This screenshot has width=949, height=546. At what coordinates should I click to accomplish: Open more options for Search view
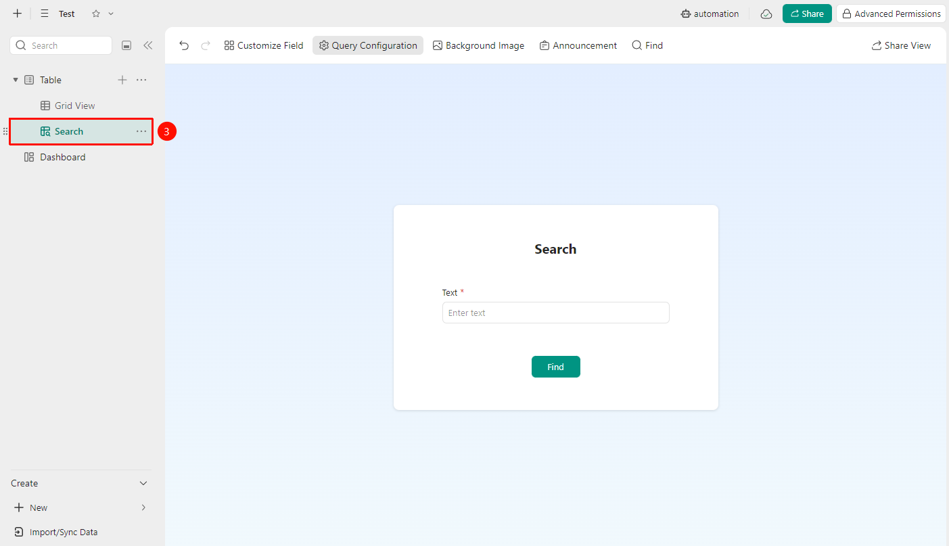[x=141, y=131]
